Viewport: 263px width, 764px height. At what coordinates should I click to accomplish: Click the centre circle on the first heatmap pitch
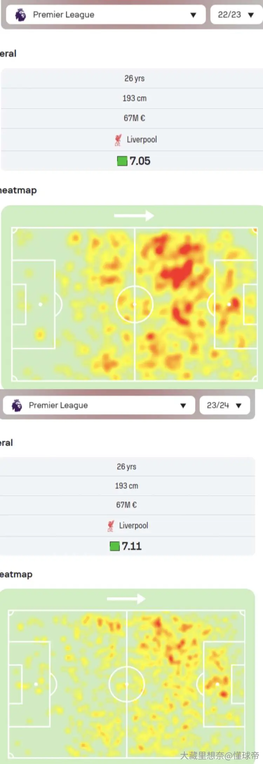(x=135, y=304)
